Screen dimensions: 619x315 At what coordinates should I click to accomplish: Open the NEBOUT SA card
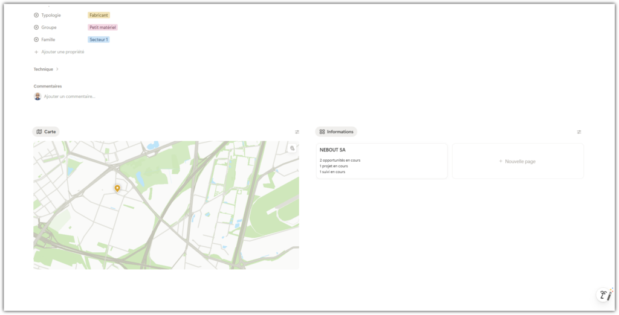[382, 161]
